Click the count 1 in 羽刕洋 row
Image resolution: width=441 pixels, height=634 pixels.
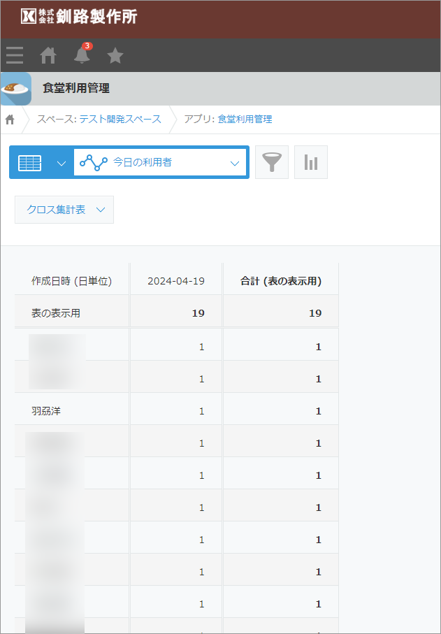point(201,411)
